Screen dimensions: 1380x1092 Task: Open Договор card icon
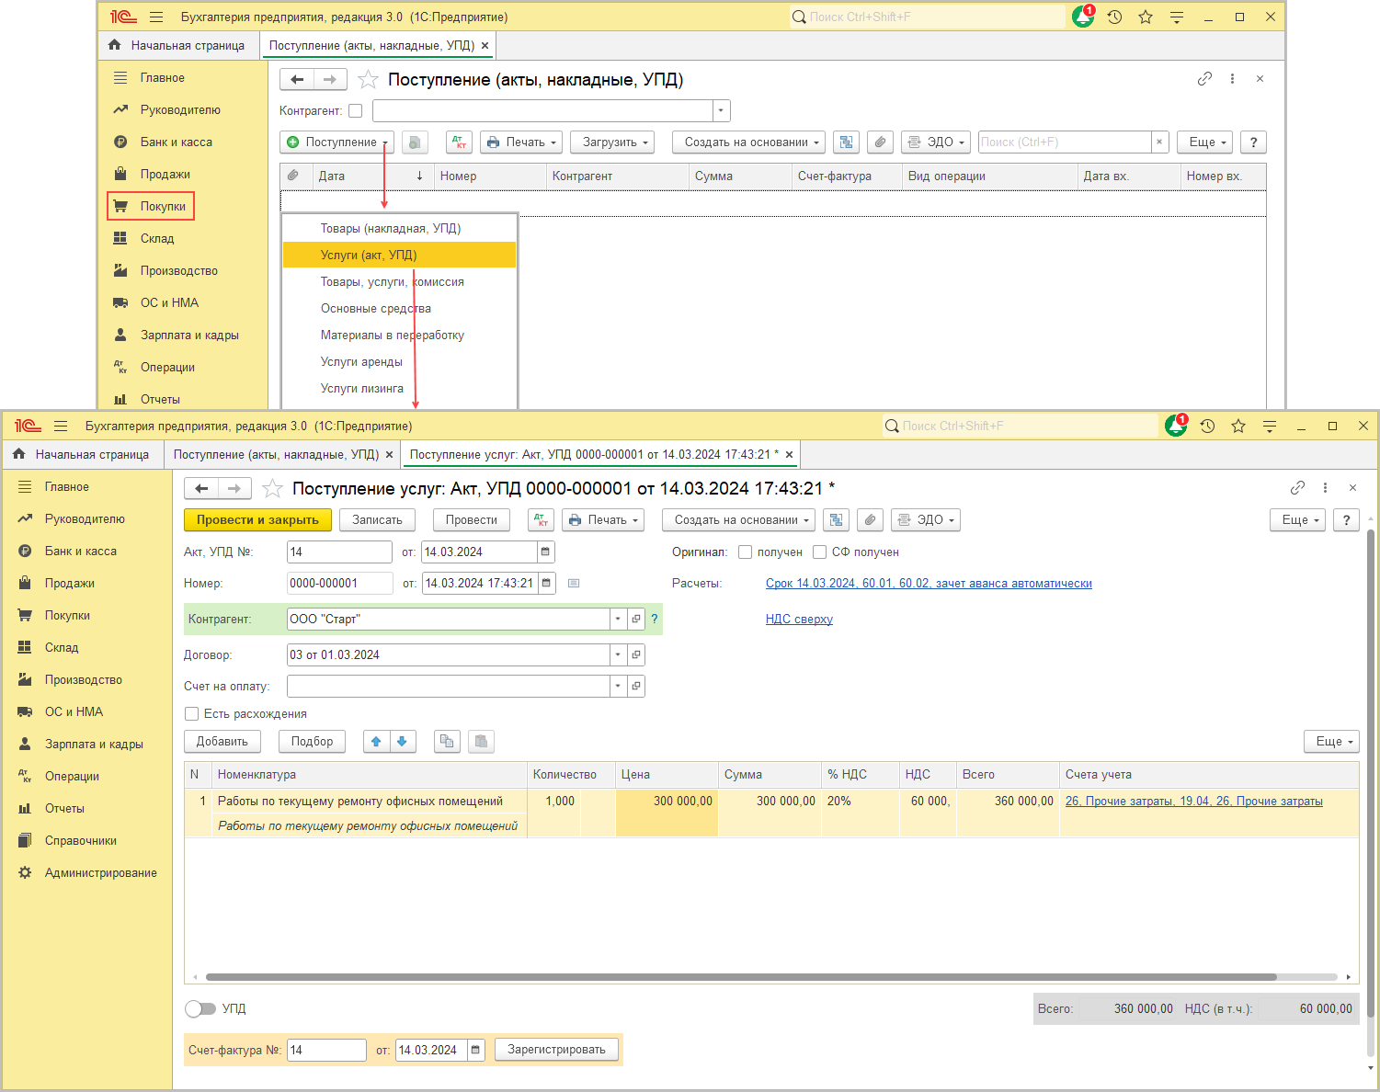(635, 655)
